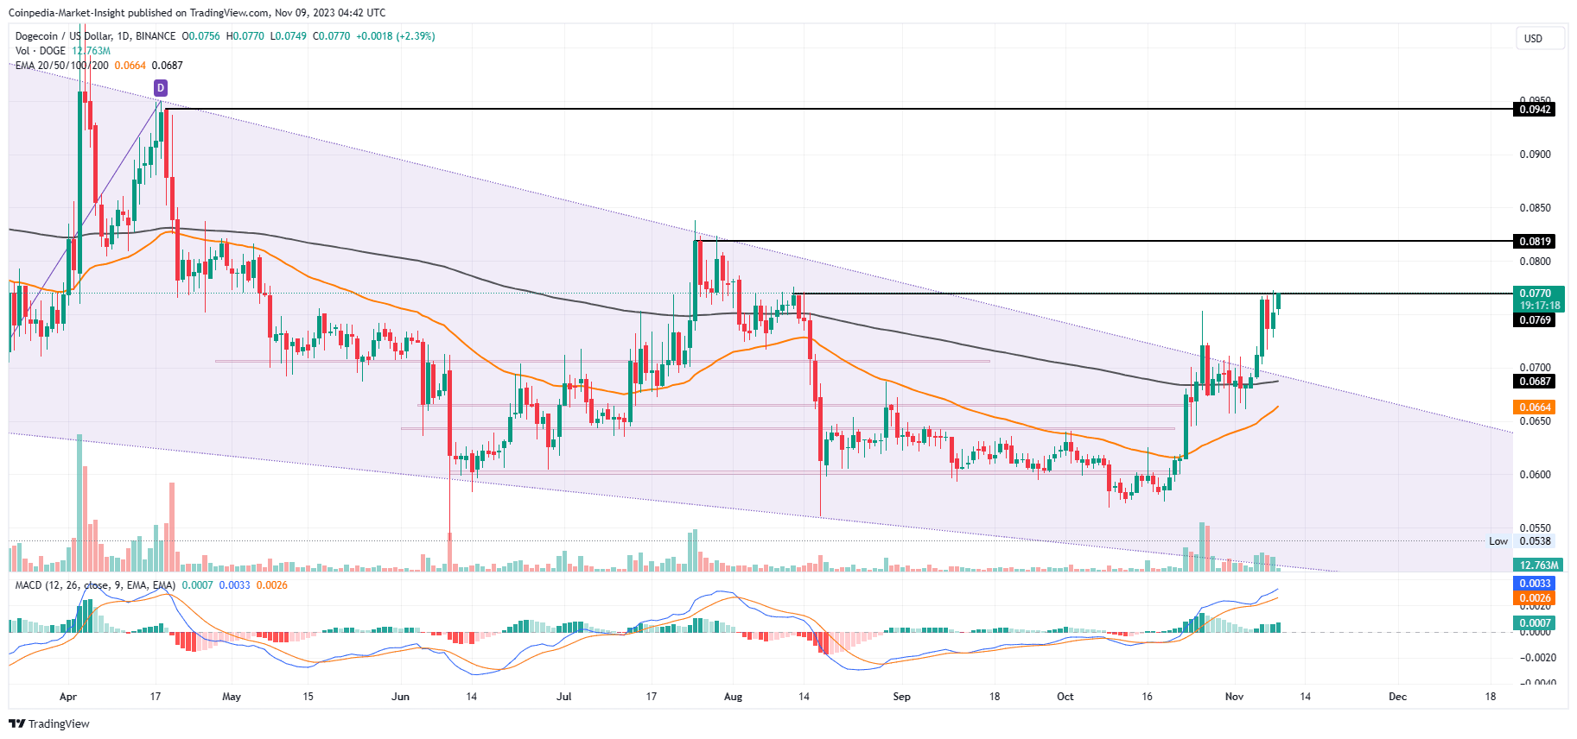This screenshot has height=739, width=1577.
Task: Click the 0.0600 price scale tick
Action: 1535,475
